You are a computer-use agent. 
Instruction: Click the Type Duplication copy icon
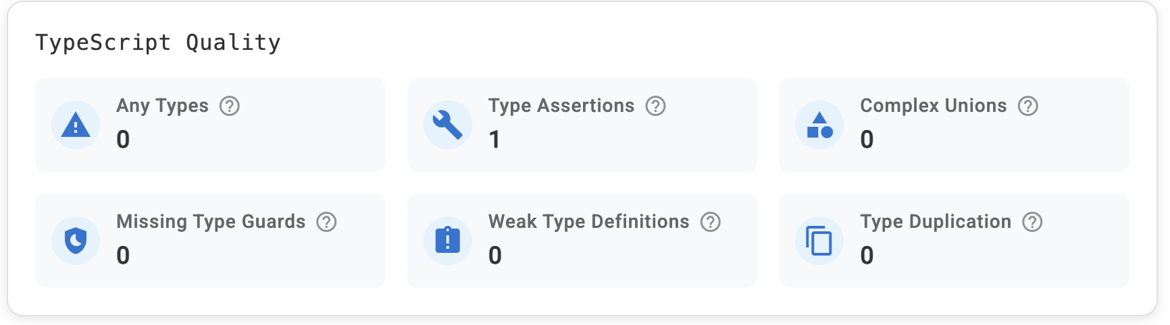(819, 241)
